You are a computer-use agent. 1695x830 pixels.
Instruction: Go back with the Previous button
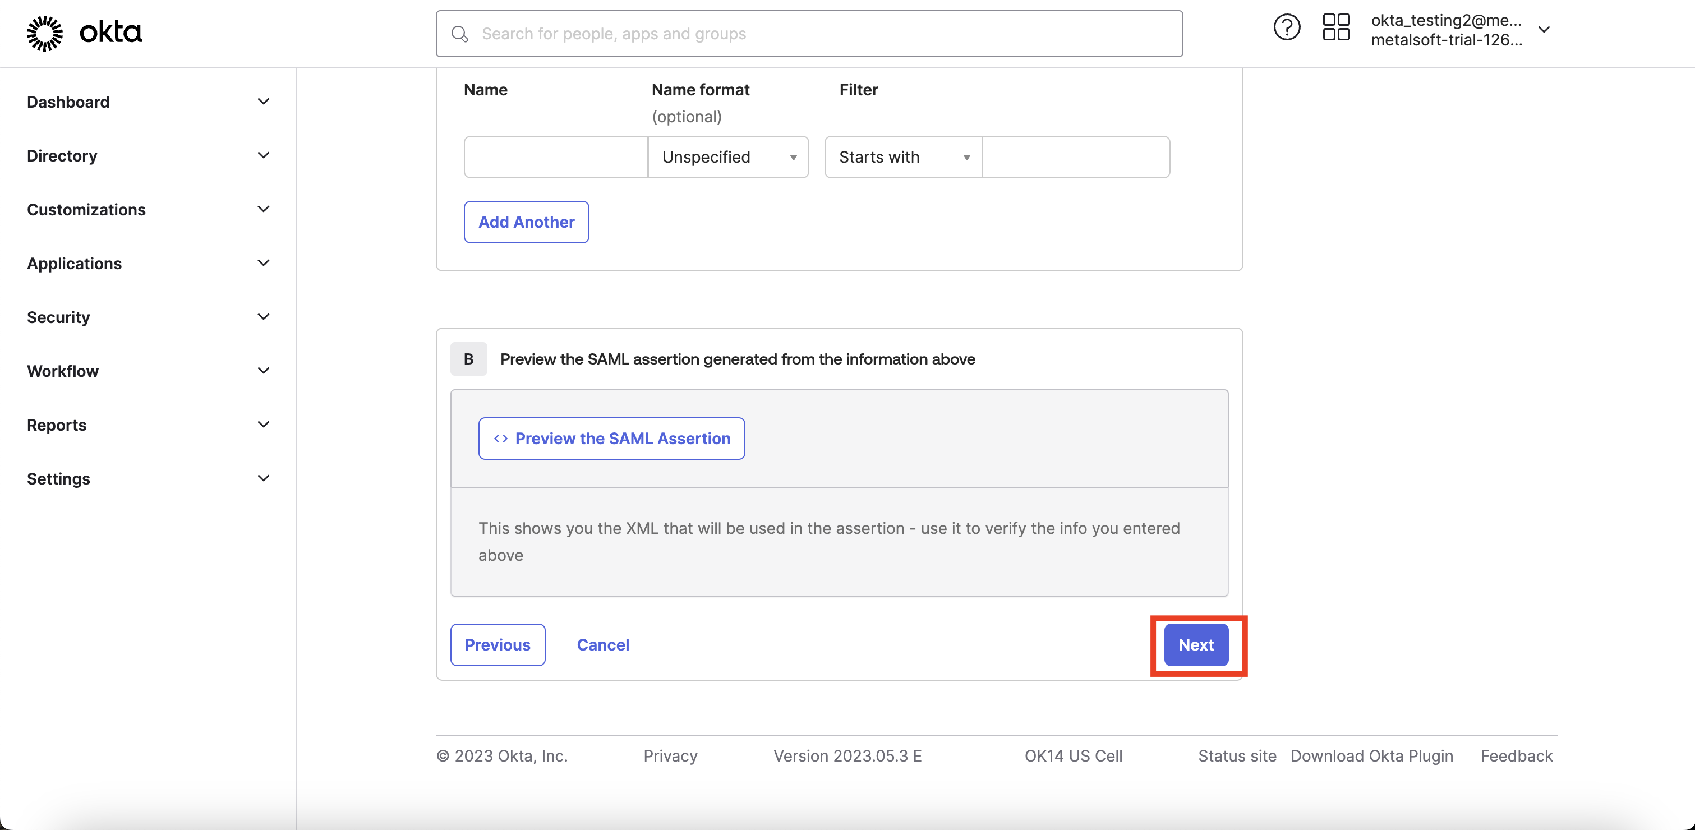tap(498, 645)
